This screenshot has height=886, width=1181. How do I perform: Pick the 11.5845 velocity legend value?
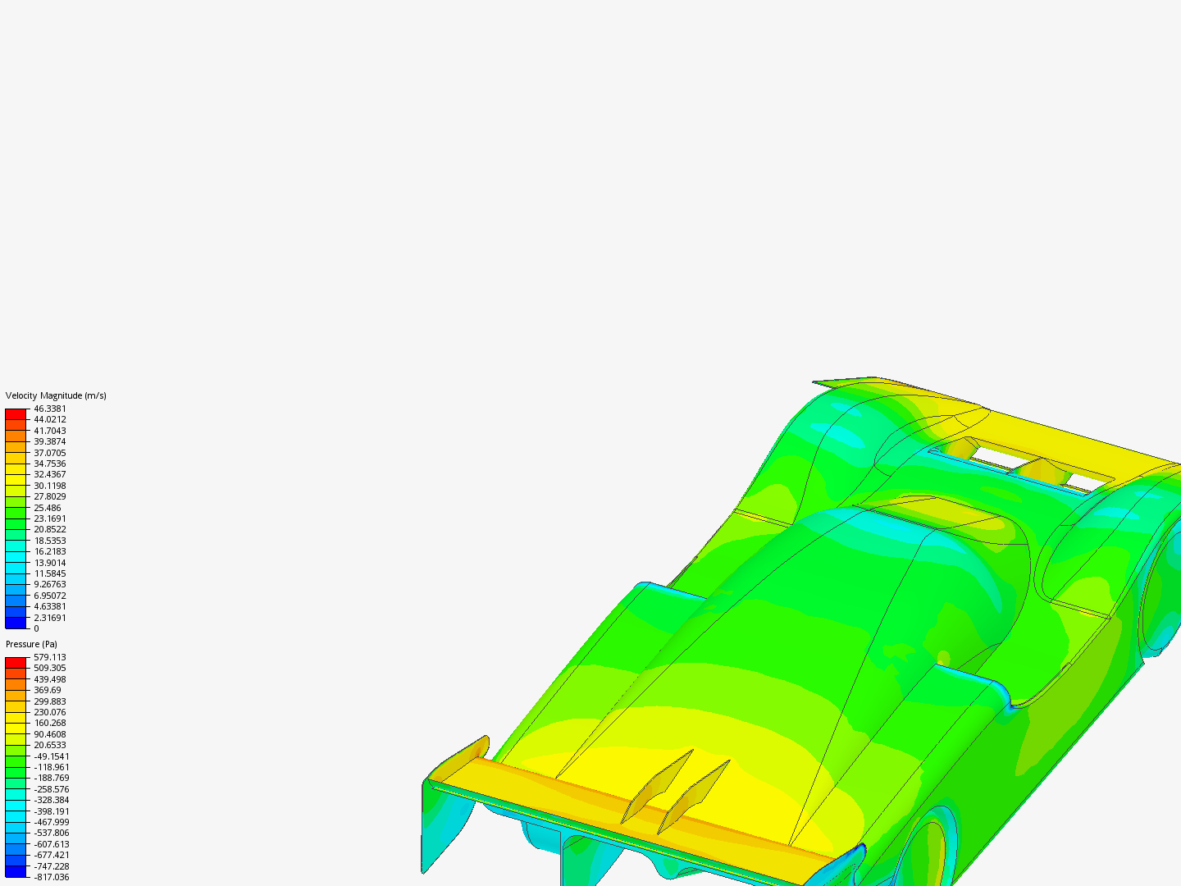[x=50, y=573]
